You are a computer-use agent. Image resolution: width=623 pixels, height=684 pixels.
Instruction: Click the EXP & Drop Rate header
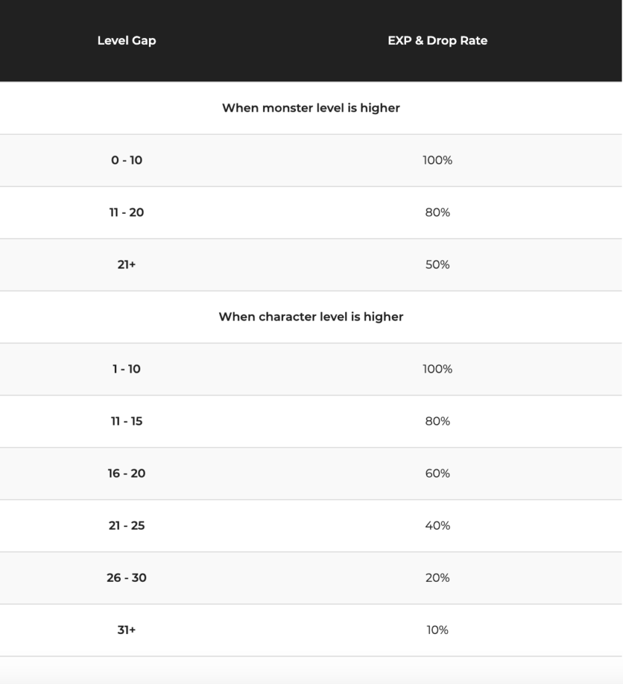click(x=437, y=41)
